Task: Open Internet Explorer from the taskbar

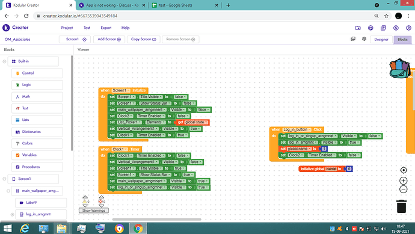Action: coord(25,228)
